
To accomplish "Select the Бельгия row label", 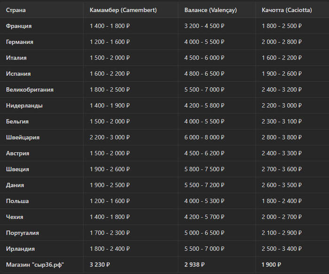I will tap(17, 122).
